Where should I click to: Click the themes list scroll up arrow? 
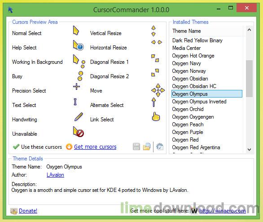[249, 30]
